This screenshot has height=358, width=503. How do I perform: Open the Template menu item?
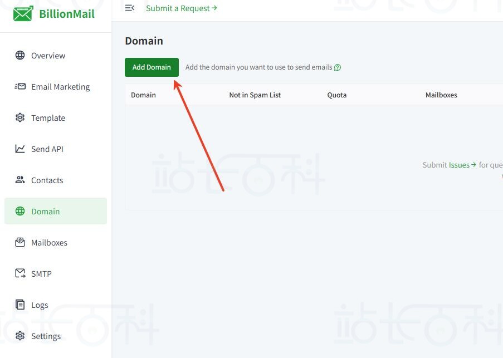click(x=56, y=117)
